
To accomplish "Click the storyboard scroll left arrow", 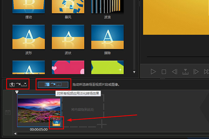I will coord(15,134).
